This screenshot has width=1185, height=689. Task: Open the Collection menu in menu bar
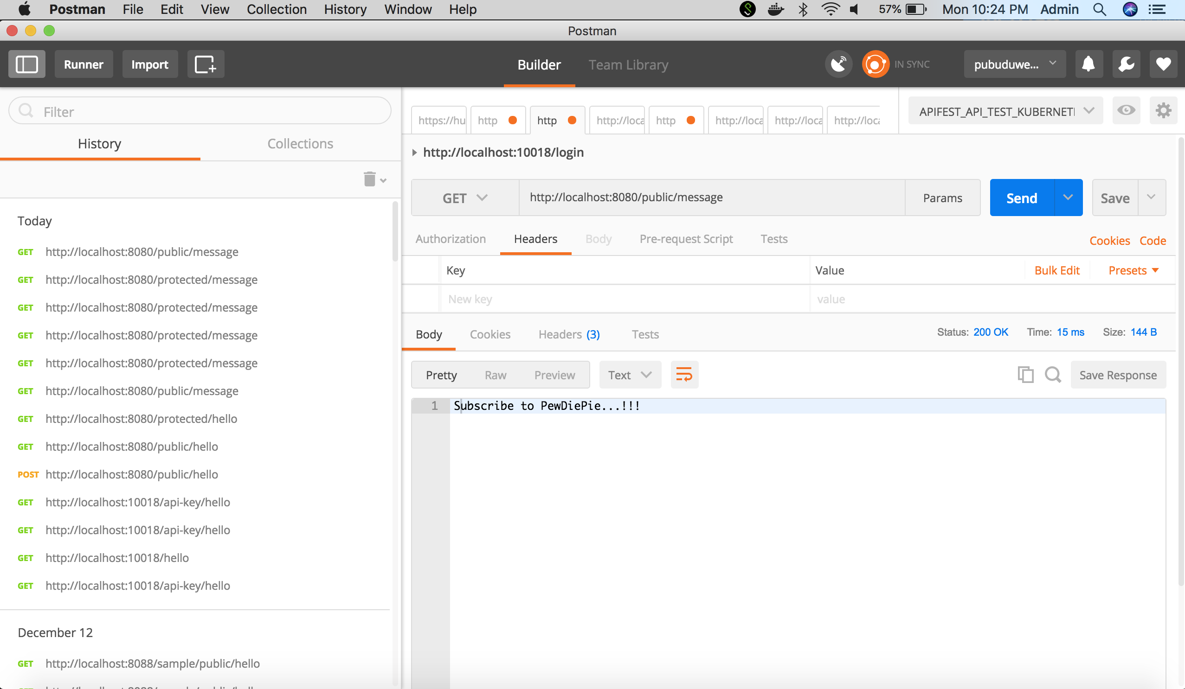click(x=277, y=9)
